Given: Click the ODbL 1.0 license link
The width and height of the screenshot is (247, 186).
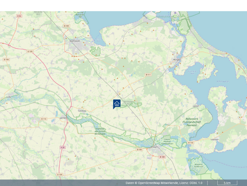Looking at the screenshot, I should pos(196,183).
